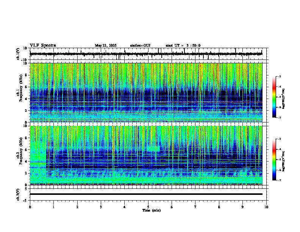Click the ch.1 'Frequency (kHz)' axis label
This screenshot has height=232, width=300.
pyautogui.click(x=21, y=88)
